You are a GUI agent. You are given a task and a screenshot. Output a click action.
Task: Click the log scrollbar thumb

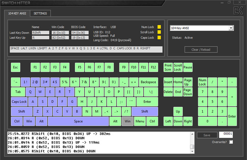coord(192,147)
